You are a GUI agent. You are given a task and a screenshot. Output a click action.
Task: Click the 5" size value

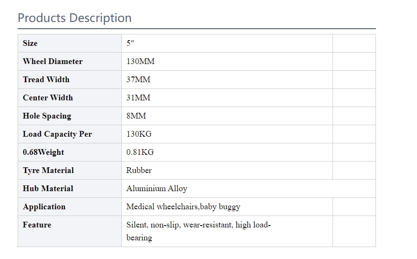[130, 43]
